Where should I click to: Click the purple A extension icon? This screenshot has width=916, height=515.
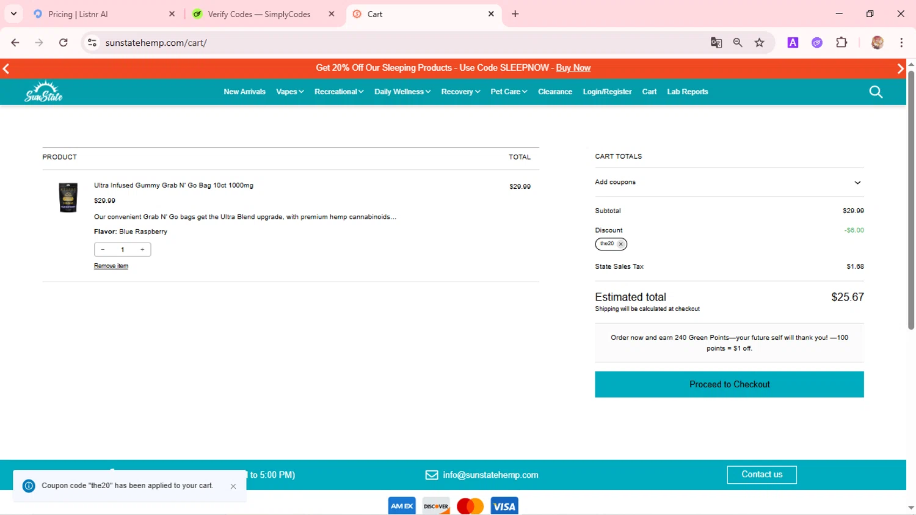[793, 43]
